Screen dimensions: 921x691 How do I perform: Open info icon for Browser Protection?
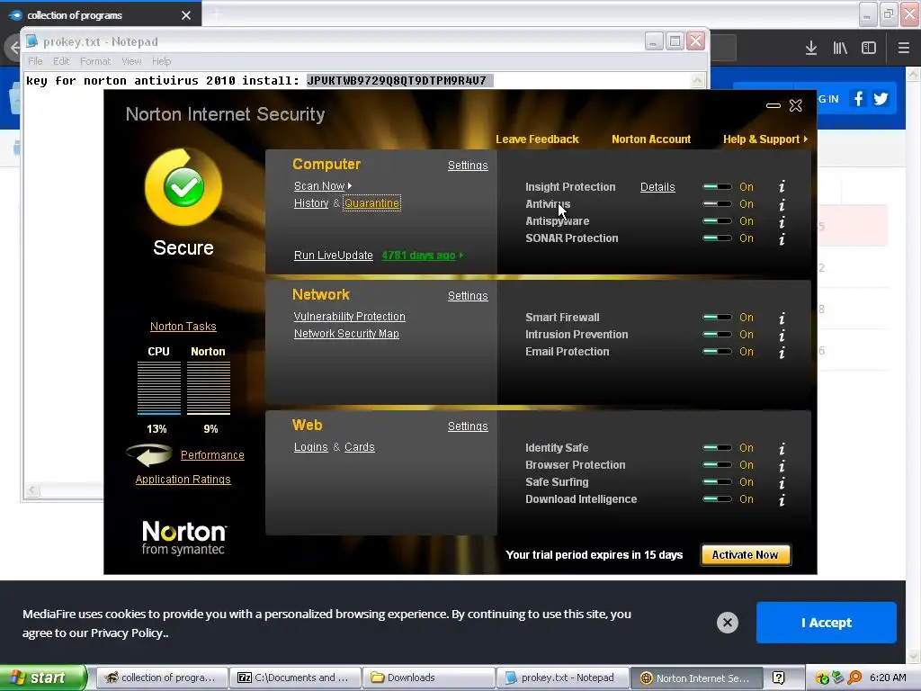coord(782,466)
